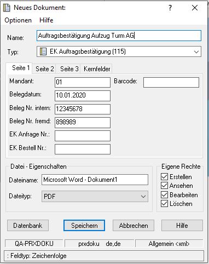This screenshot has height=264, width=209.
Task: Click the Datenbank button
Action: click(x=28, y=226)
